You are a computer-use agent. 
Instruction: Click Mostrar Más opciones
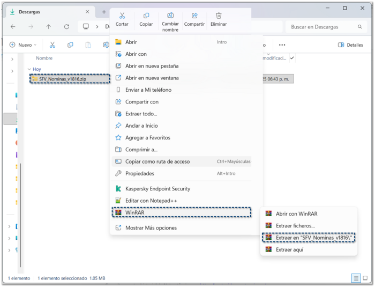[151, 227]
